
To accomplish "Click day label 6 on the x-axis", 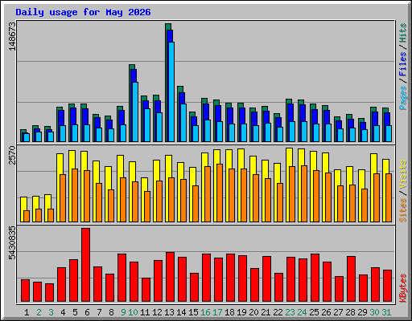I will tap(87, 312).
